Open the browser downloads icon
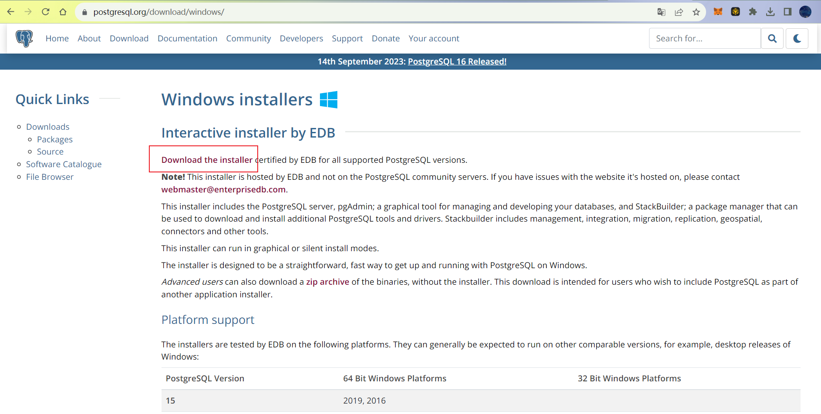The image size is (821, 414). (770, 12)
